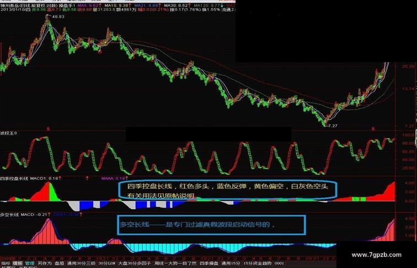Select the 通用30分三级 template
Image resolution: width=417 pixels, height=268 pixels.
[x=81, y=263]
